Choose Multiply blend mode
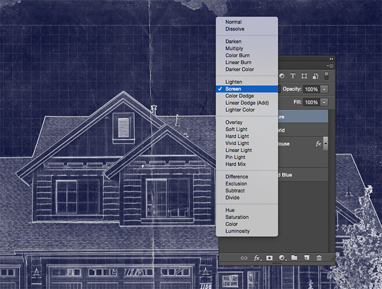 234,49
